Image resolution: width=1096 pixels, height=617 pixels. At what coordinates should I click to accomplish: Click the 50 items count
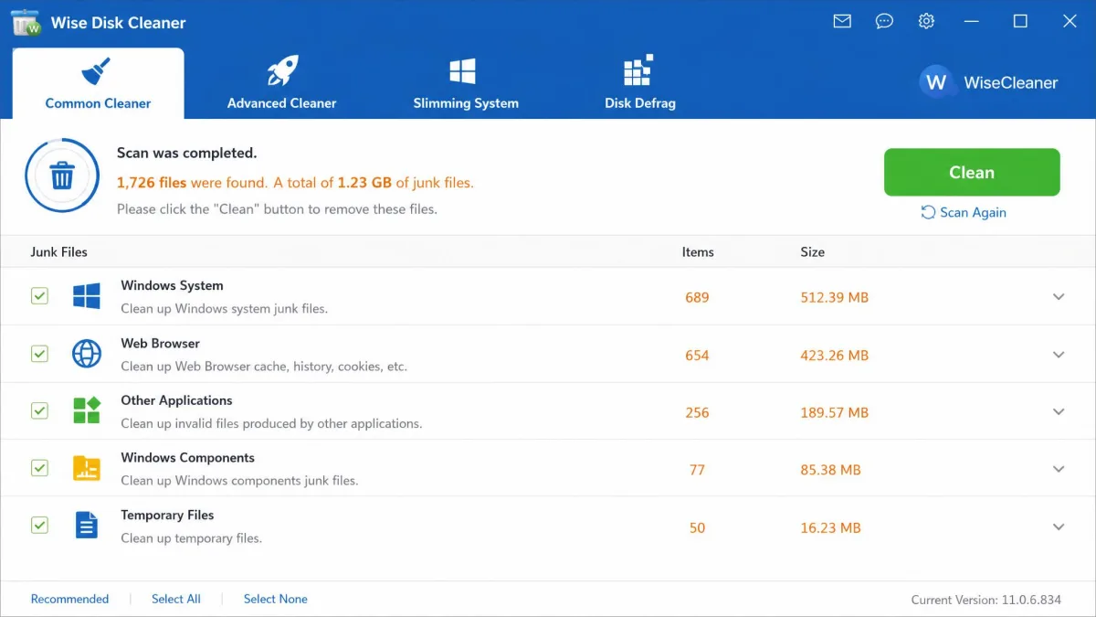pyautogui.click(x=697, y=527)
